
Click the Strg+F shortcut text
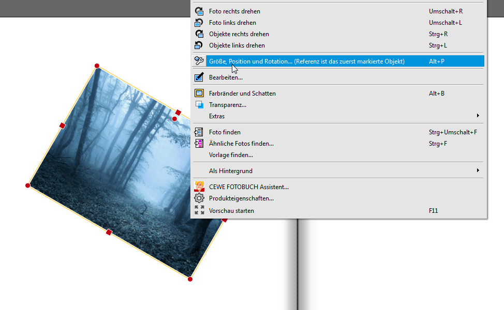point(438,144)
